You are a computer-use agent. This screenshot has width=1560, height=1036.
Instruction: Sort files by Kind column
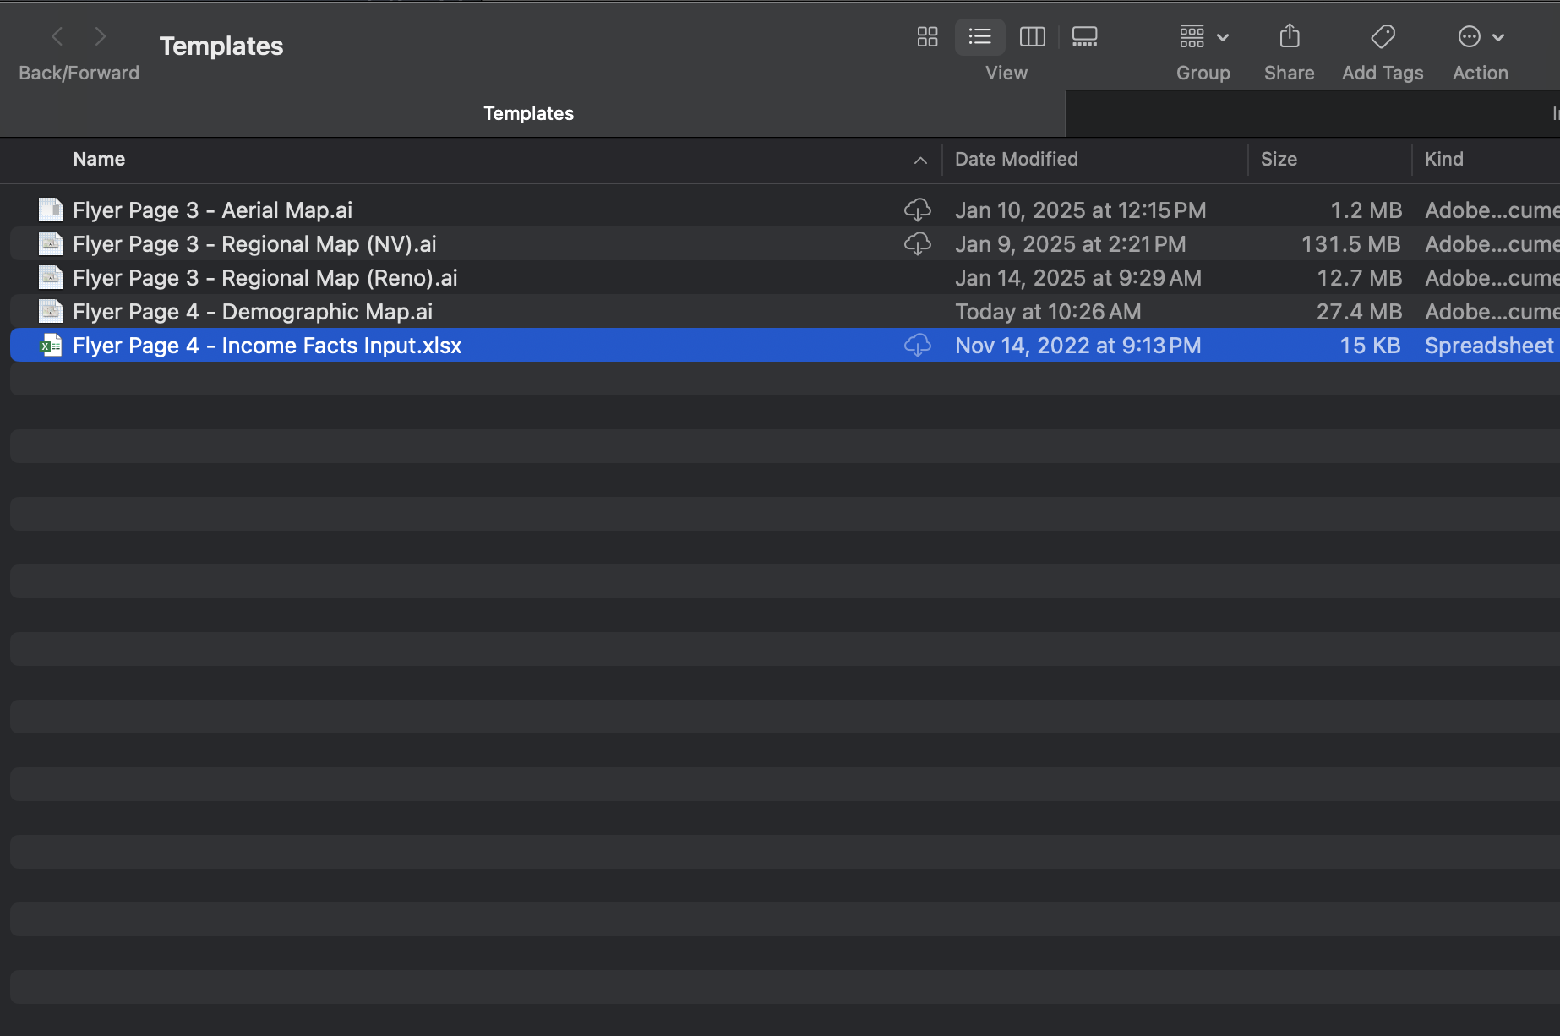(x=1443, y=159)
